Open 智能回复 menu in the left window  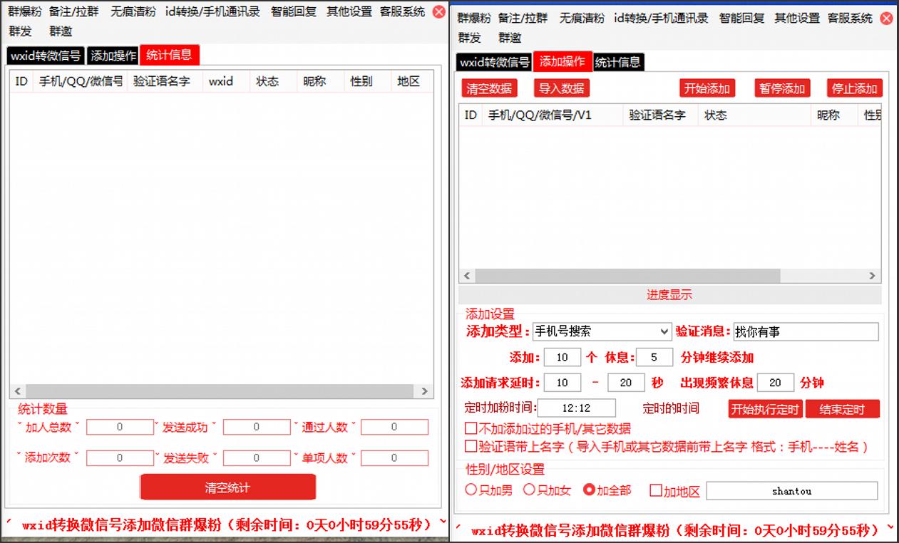click(293, 11)
